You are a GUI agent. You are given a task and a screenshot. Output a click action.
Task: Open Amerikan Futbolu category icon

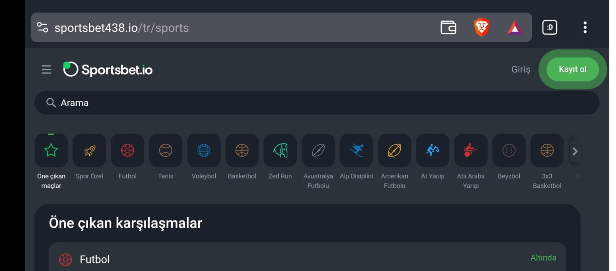tap(394, 150)
